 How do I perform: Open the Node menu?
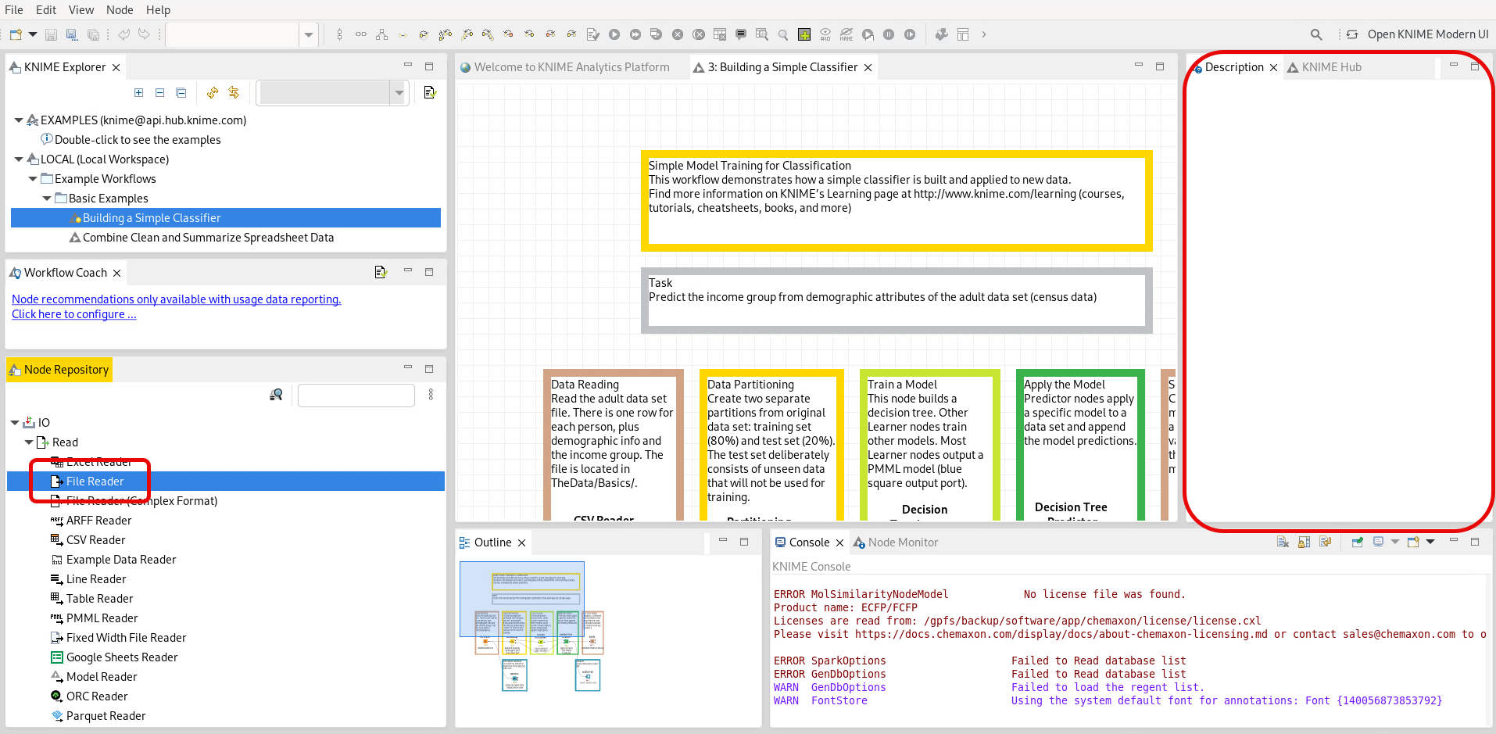pos(120,10)
